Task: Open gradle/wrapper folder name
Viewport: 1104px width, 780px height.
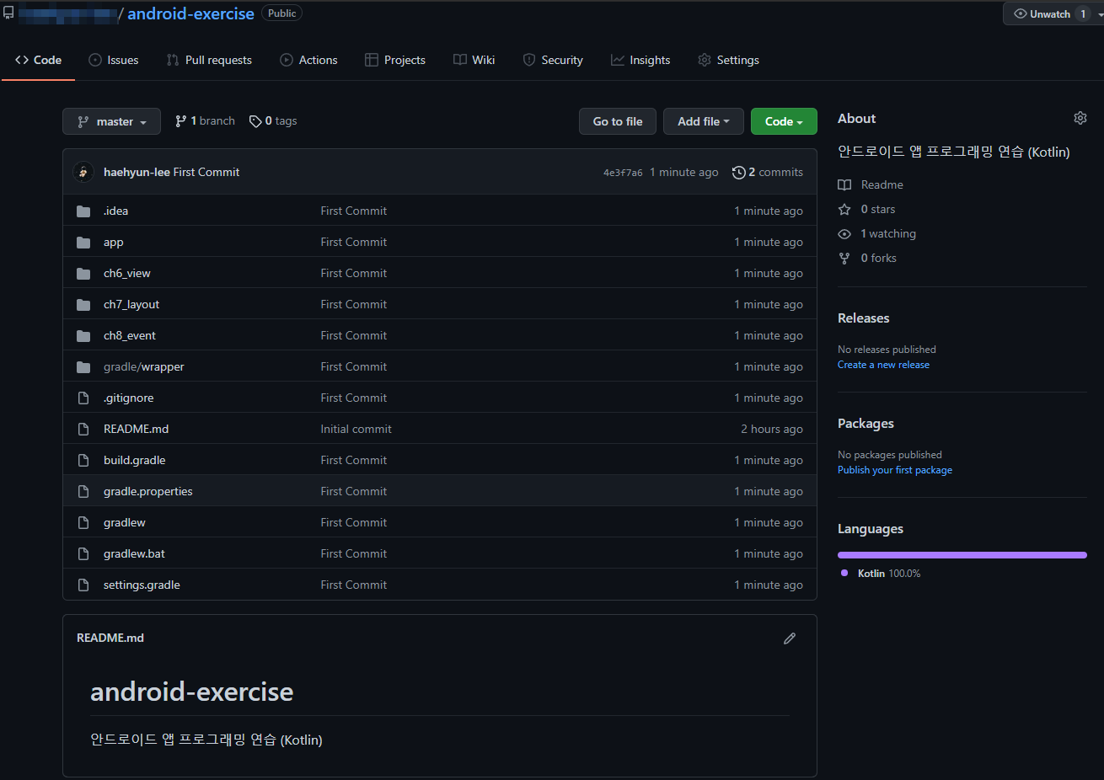Action: (x=144, y=366)
